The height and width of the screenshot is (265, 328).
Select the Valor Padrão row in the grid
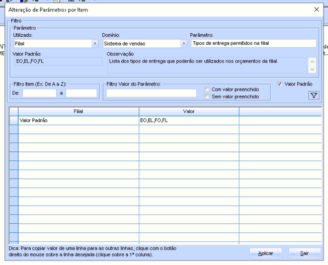[x=78, y=121]
